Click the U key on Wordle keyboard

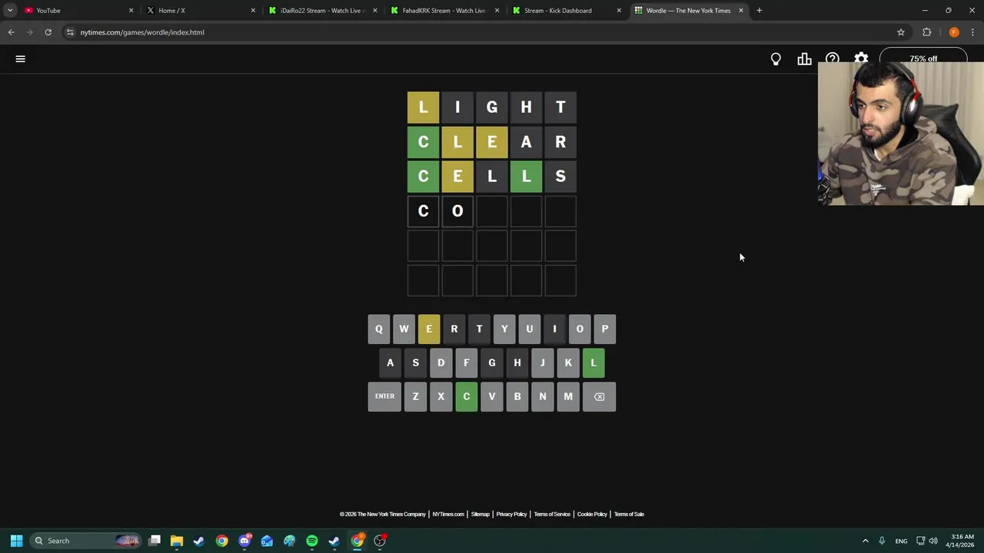coord(529,329)
